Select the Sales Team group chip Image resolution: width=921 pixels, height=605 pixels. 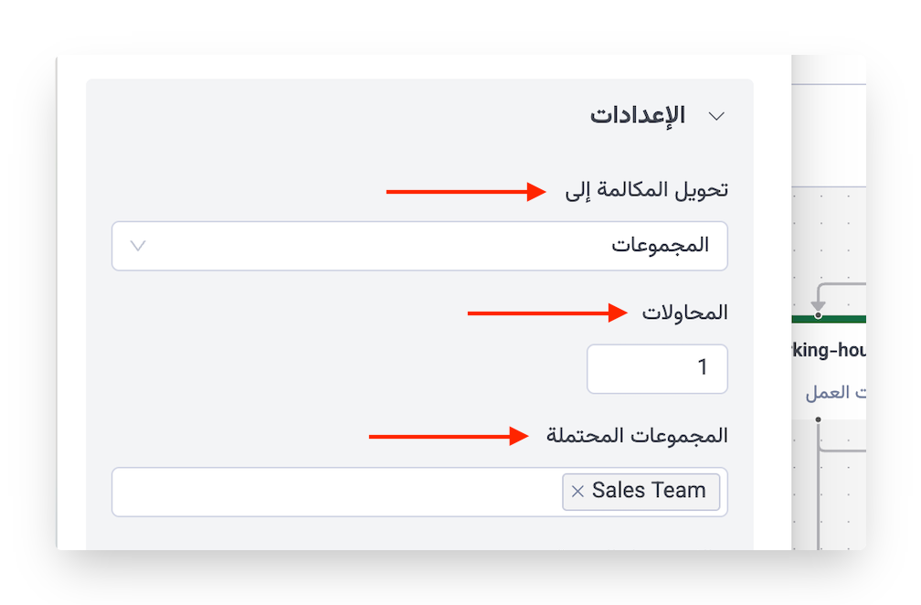(649, 491)
